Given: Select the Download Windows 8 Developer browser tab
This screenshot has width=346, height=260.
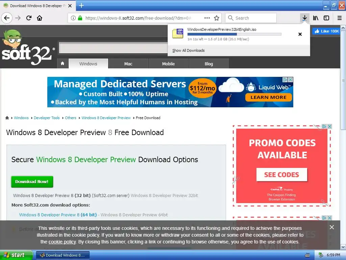Looking at the screenshot, I should click(38, 6).
